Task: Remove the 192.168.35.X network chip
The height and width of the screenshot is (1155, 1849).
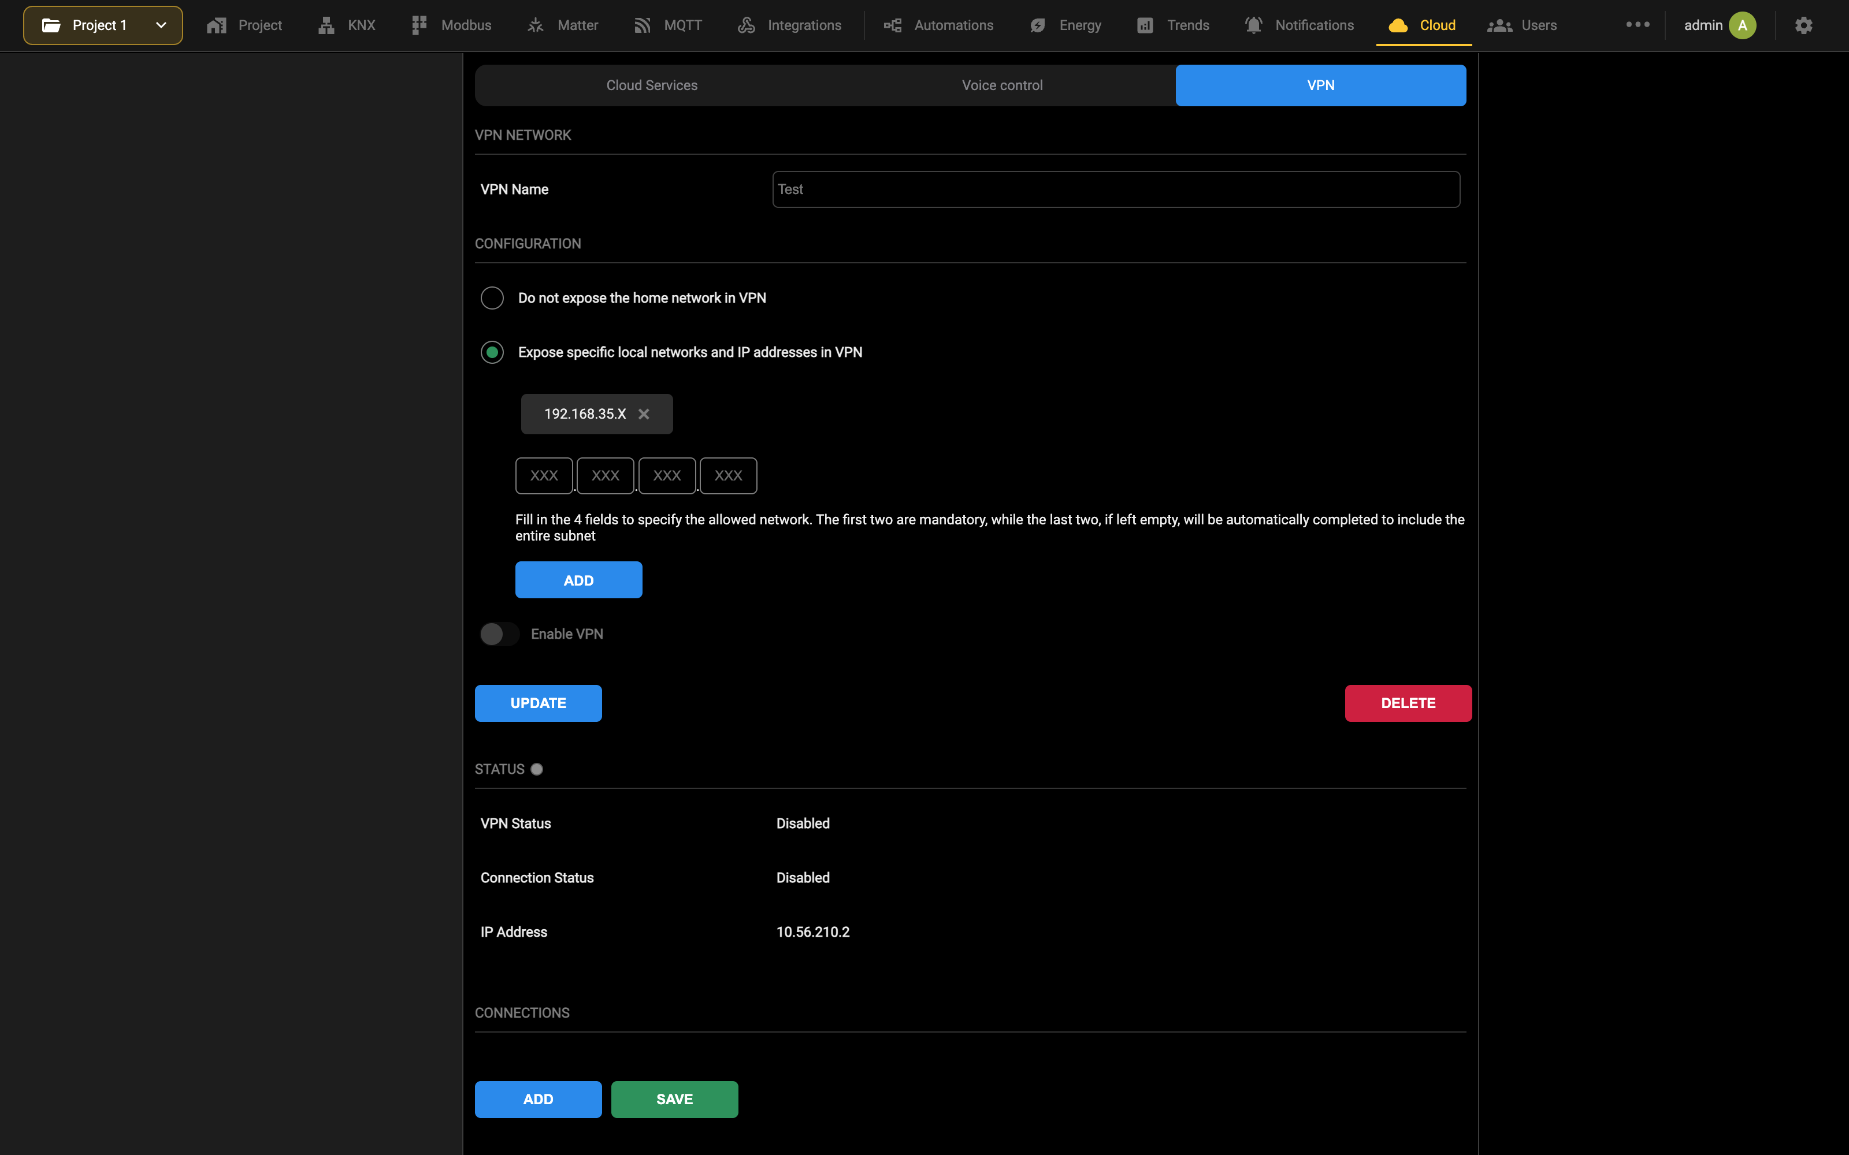Action: 644,414
